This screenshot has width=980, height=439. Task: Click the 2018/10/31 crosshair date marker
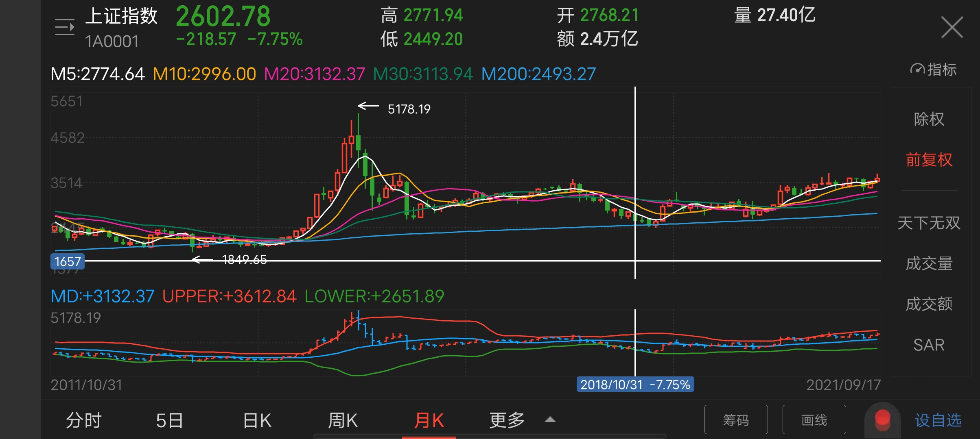pos(636,385)
